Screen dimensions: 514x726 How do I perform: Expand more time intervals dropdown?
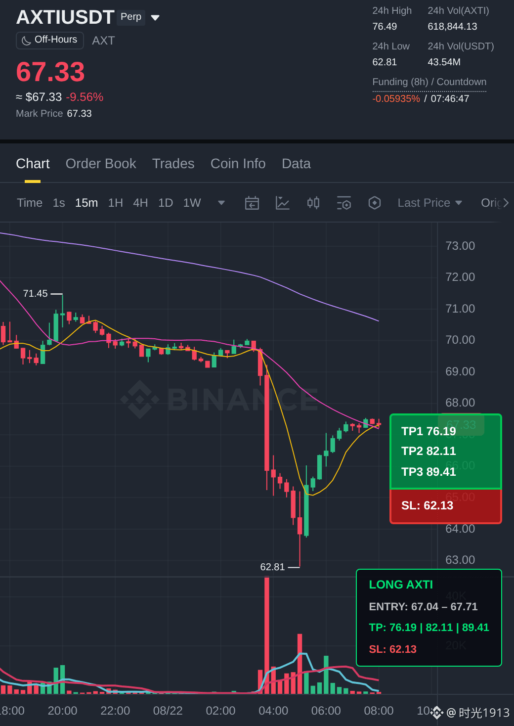pyautogui.click(x=221, y=203)
